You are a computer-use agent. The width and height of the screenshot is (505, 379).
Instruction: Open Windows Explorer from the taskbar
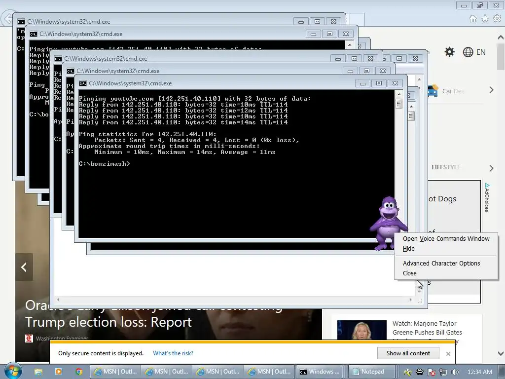pos(38,372)
